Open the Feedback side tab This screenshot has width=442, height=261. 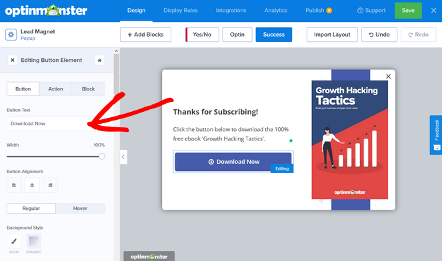436,135
